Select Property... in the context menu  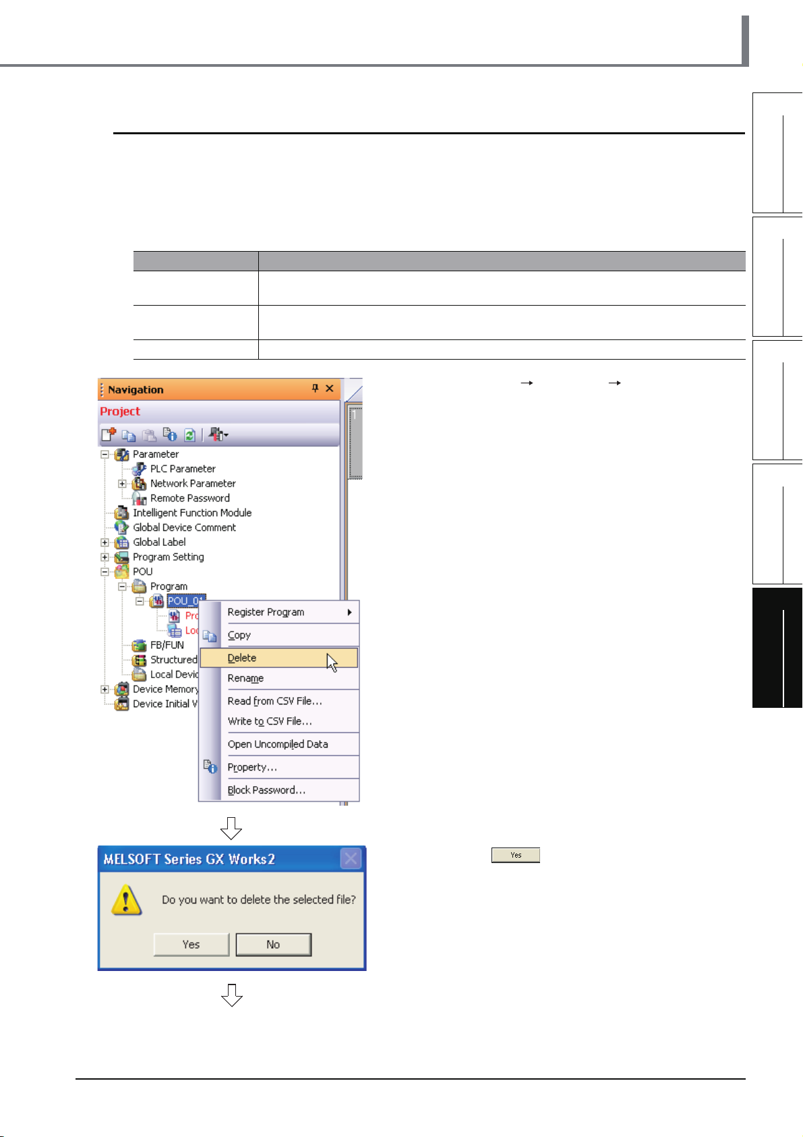280,767
